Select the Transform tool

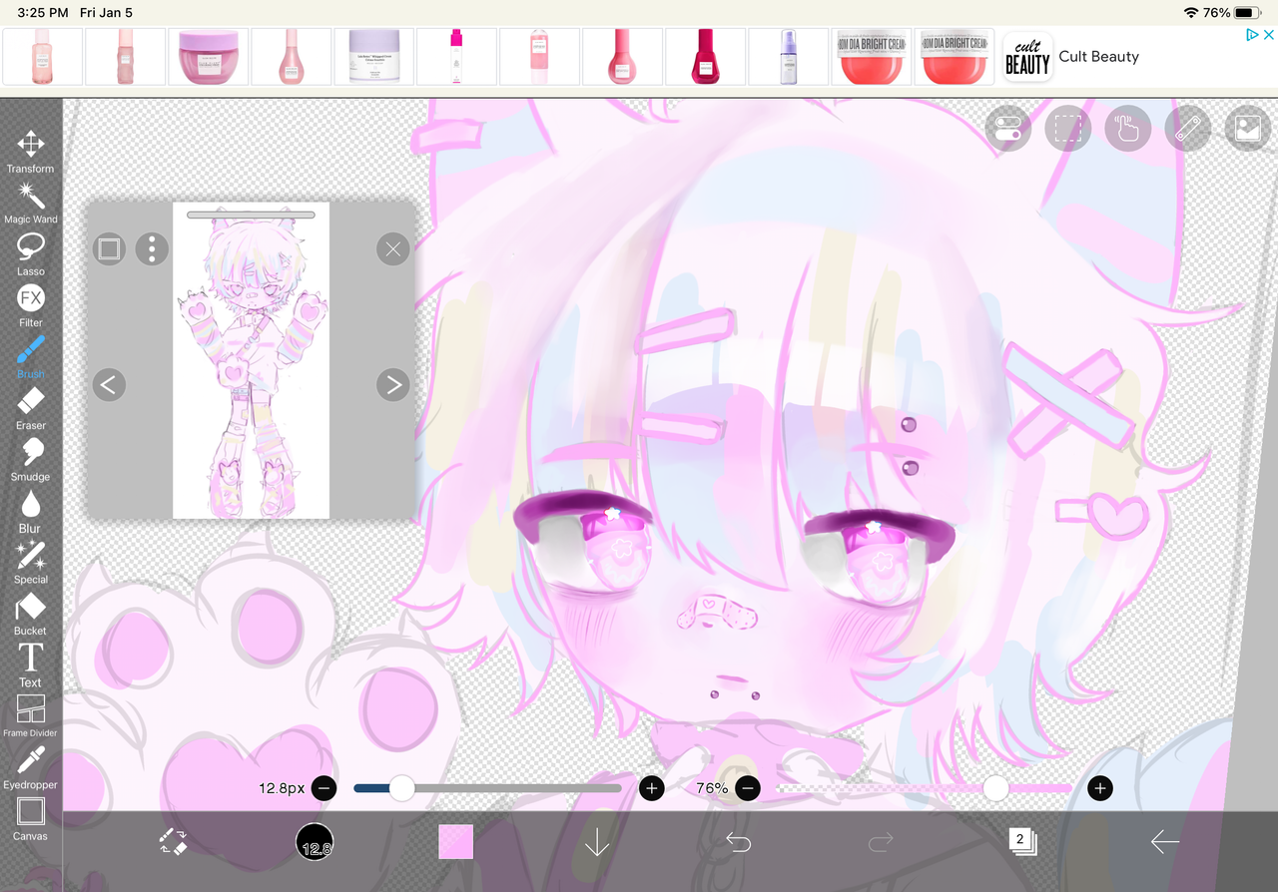coord(30,152)
